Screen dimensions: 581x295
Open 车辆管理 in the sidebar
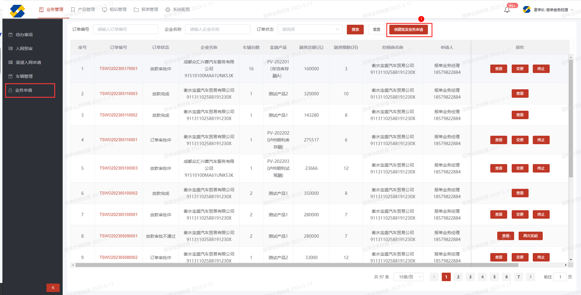click(x=24, y=76)
